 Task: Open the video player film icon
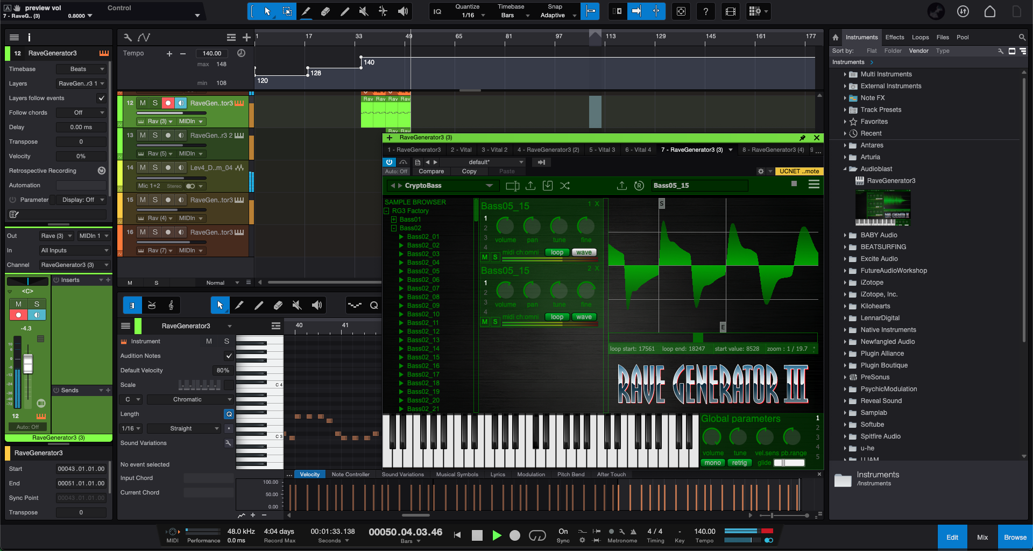[x=730, y=11]
